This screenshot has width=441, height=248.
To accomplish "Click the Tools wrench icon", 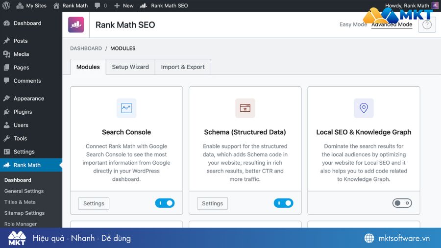I will click(x=7, y=138).
